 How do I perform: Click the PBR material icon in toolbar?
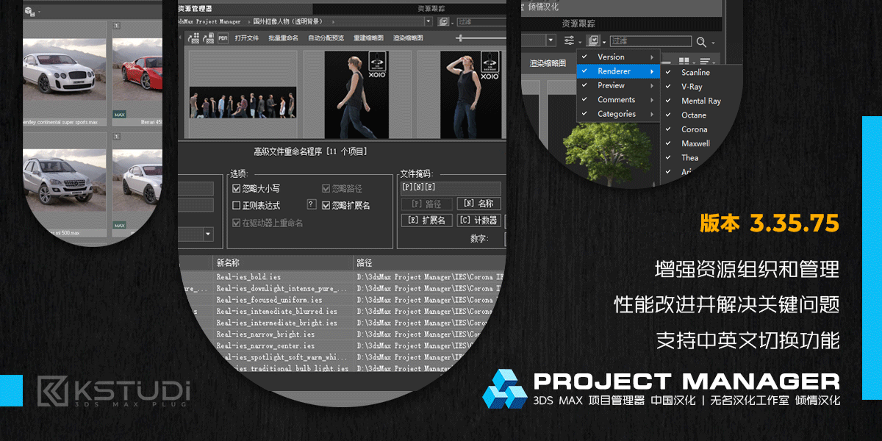point(223,37)
